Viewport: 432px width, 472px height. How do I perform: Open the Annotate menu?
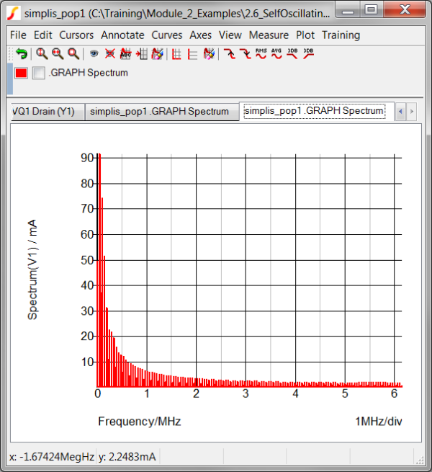(x=122, y=35)
